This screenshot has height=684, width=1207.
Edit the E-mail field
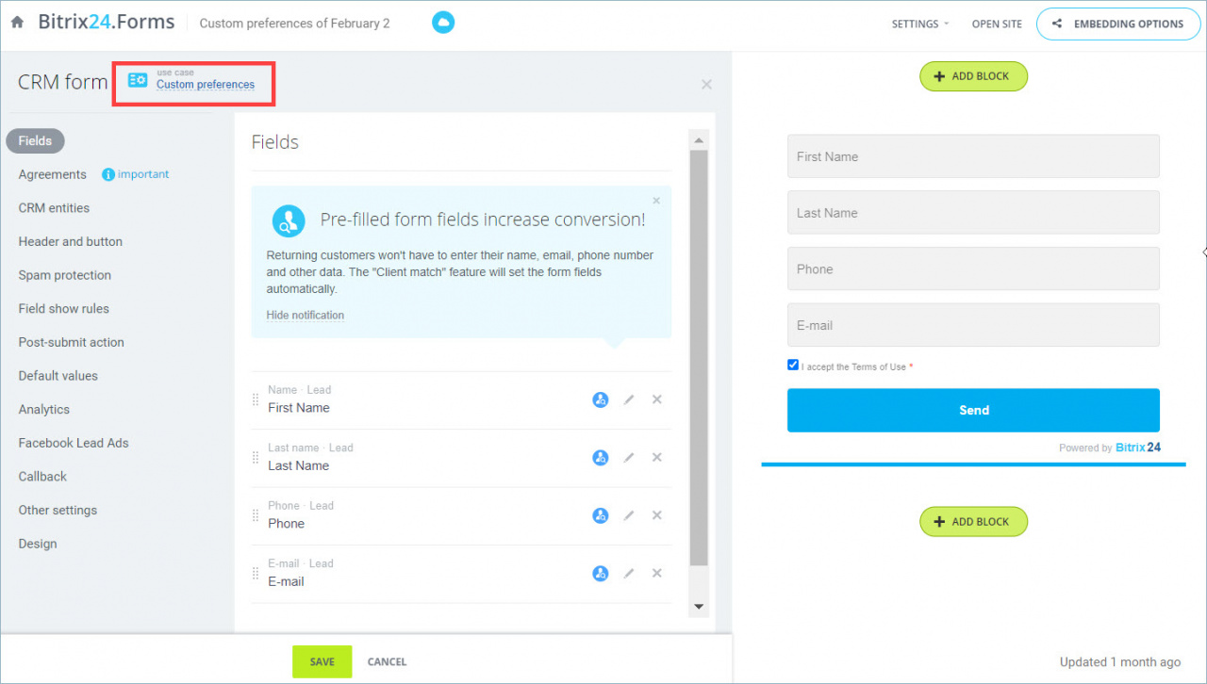point(629,574)
